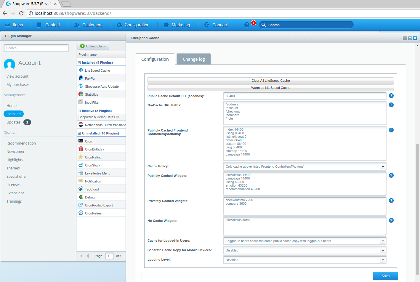
Task: Go back with browser back arrow
Action: coord(5,13)
